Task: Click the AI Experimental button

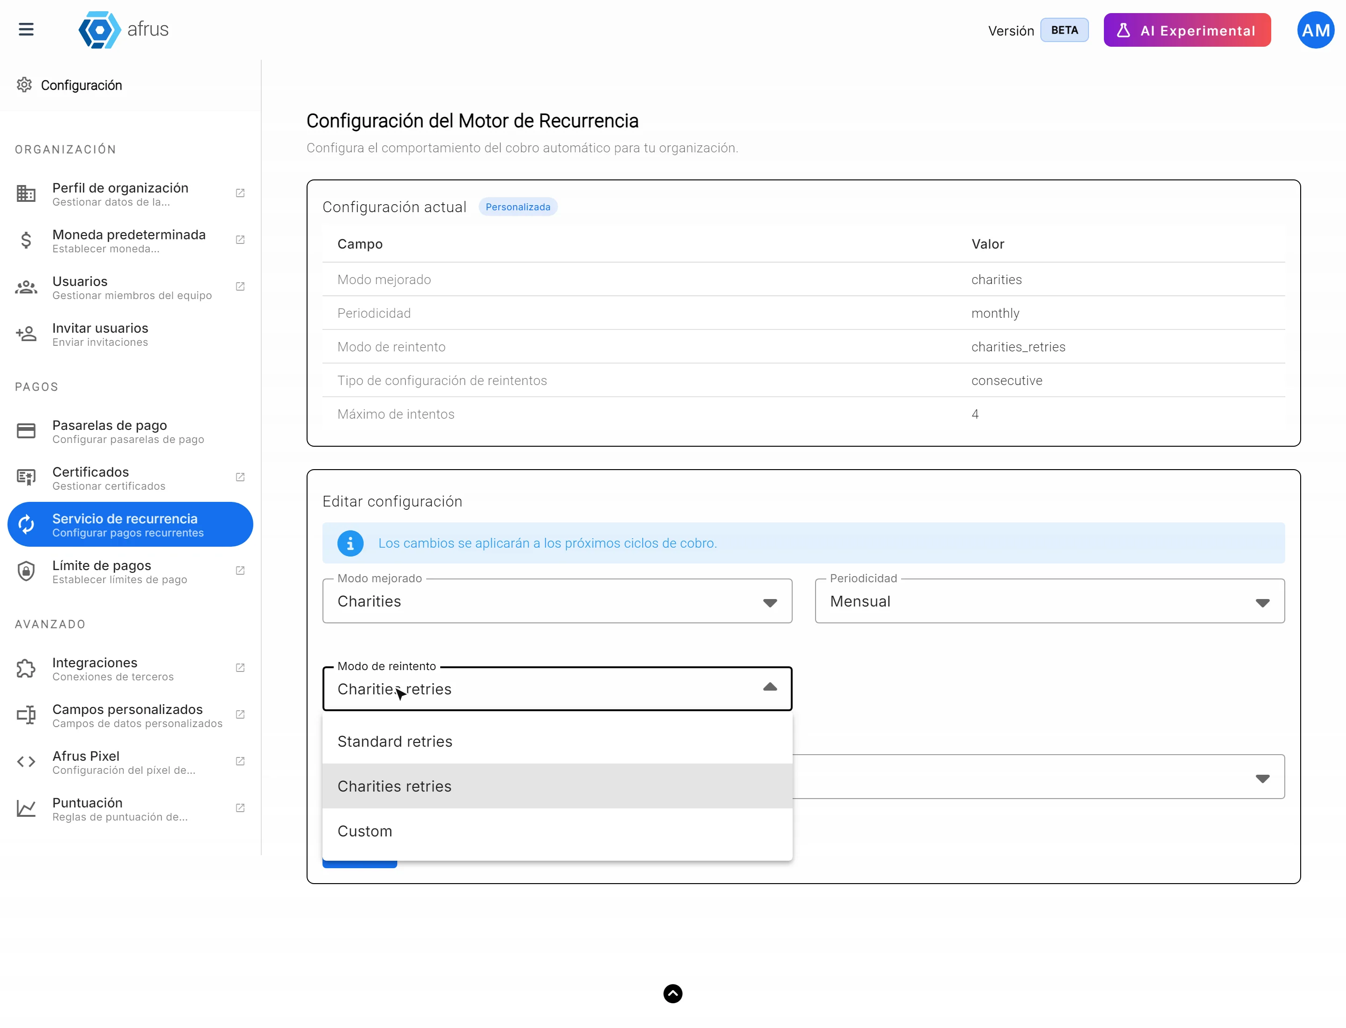Action: tap(1187, 30)
